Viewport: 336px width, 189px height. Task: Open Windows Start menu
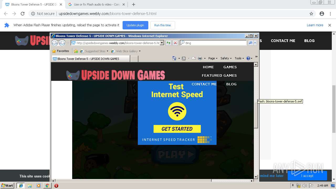click(7, 186)
